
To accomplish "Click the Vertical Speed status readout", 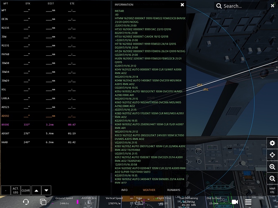I will [114, 201].
